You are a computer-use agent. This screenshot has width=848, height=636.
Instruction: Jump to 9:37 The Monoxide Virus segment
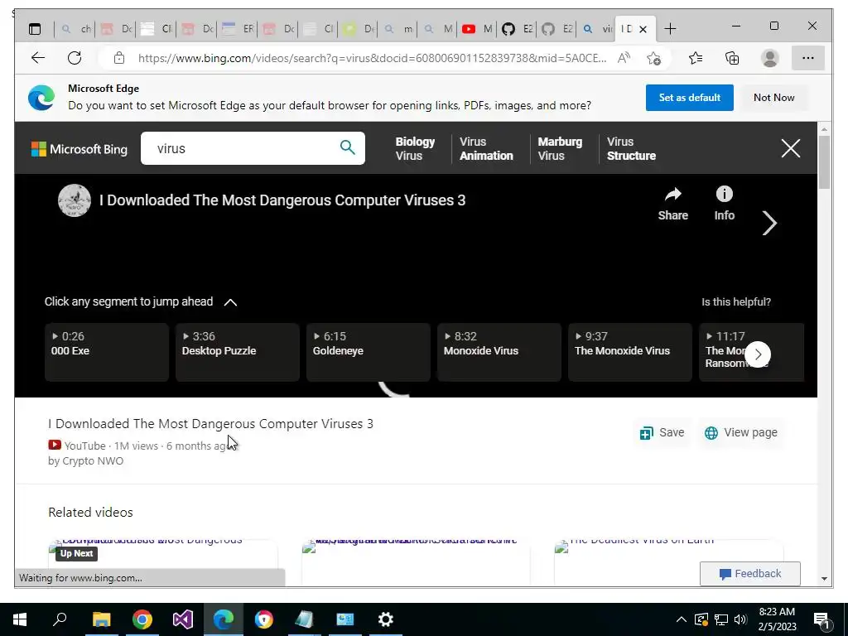coord(630,352)
